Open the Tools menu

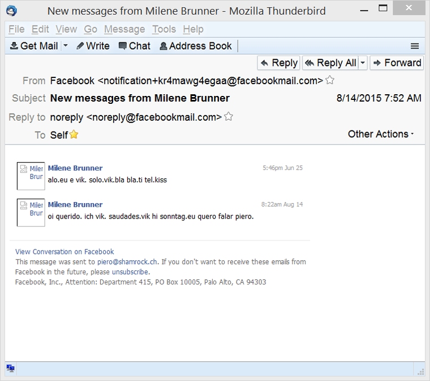coord(164,29)
